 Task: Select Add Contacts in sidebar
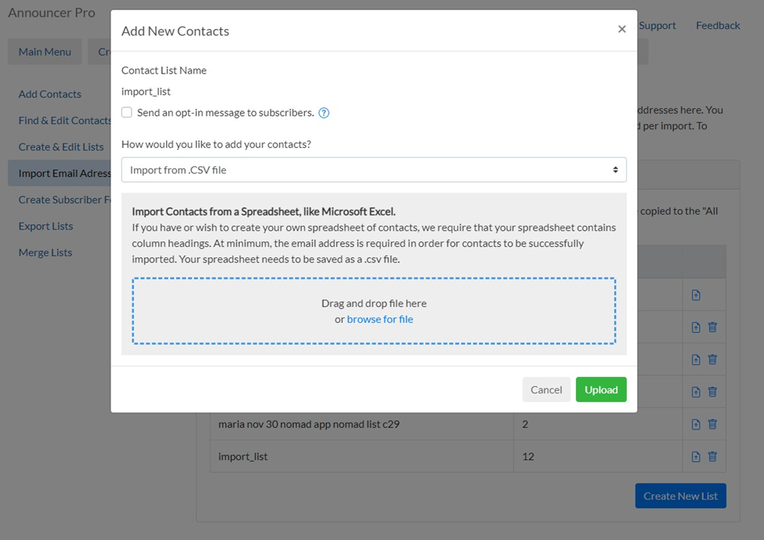click(x=50, y=94)
